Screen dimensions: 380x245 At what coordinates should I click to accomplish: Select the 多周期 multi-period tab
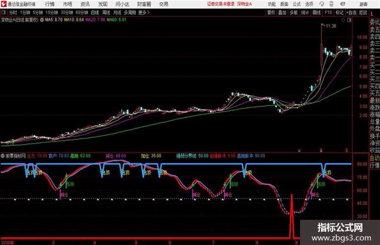[x=130, y=12]
